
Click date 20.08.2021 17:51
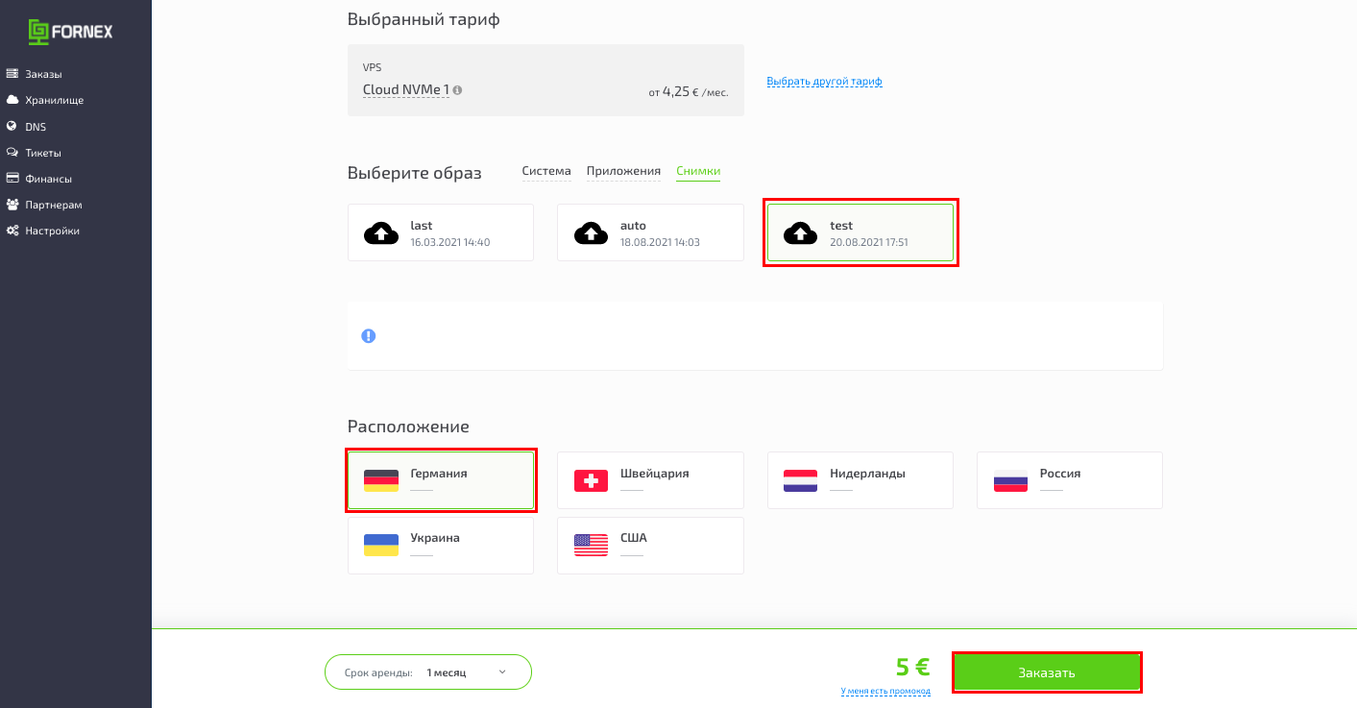pos(869,242)
